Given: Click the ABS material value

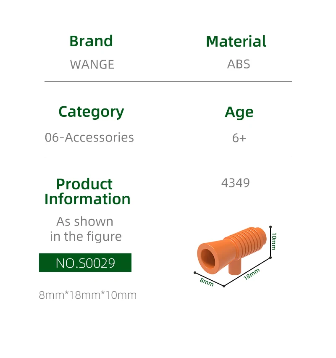Looking at the screenshot, I should [239, 64].
